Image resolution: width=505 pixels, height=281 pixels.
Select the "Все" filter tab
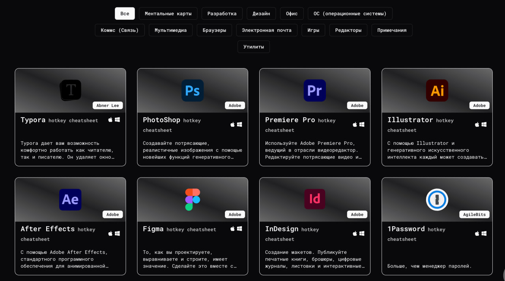(x=125, y=13)
